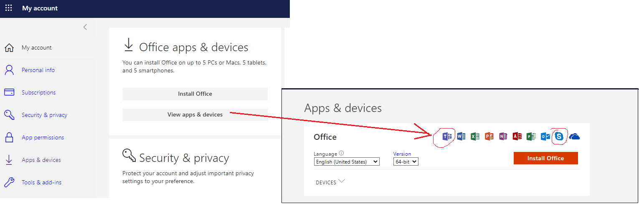Click the Teams app icon
The width and height of the screenshot is (639, 206).
[447, 137]
